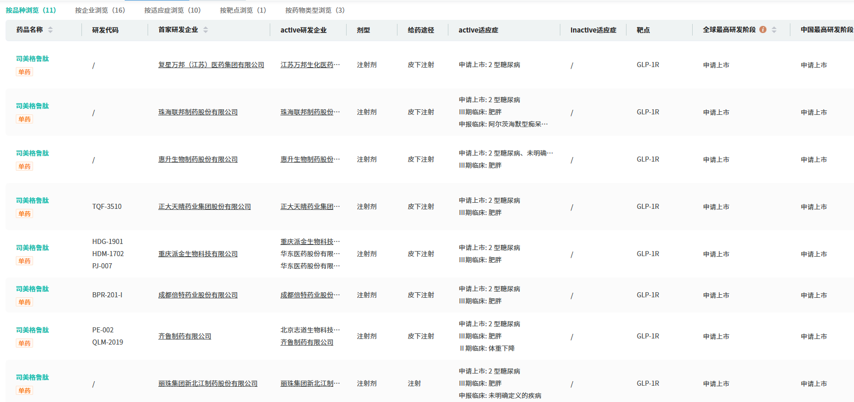This screenshot has height=402, width=854.
Task: Click the active研发企业 column header
Action: click(x=303, y=30)
